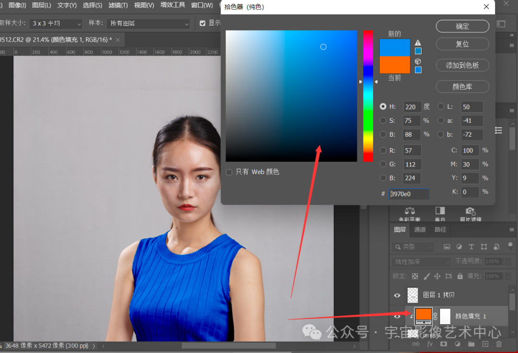Screen dimensions: 518x353
Task: Filter layers by type (T) icon
Action: click(x=471, y=247)
